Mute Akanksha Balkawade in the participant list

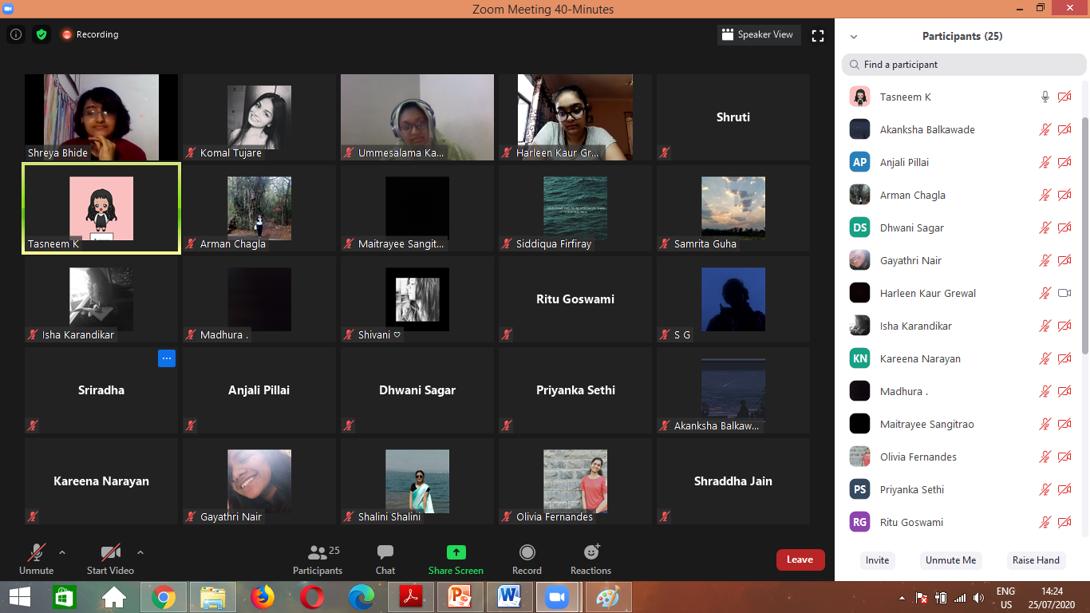pyautogui.click(x=1045, y=129)
